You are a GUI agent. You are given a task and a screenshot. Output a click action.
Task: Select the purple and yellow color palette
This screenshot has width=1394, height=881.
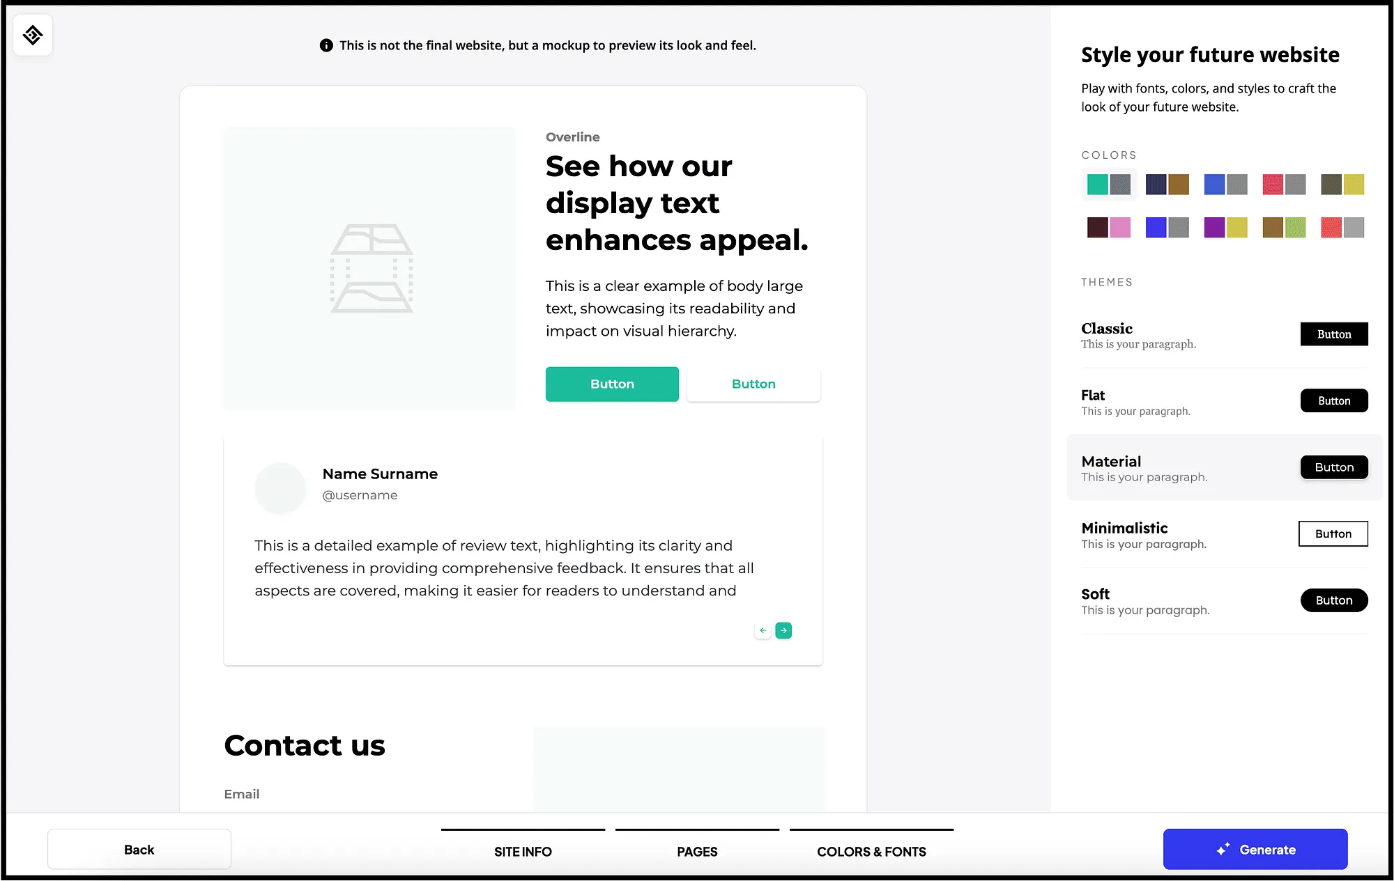coord(1226,228)
